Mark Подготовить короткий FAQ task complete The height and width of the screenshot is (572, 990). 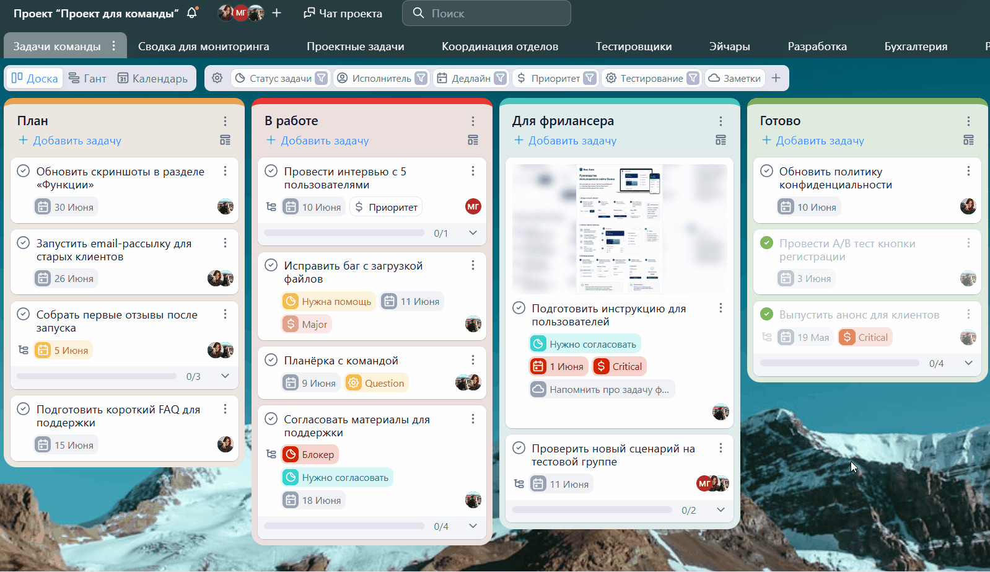point(24,409)
